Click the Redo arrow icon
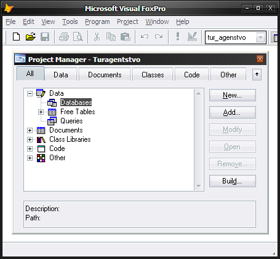The width and height of the screenshot is (280, 259). [x=159, y=37]
